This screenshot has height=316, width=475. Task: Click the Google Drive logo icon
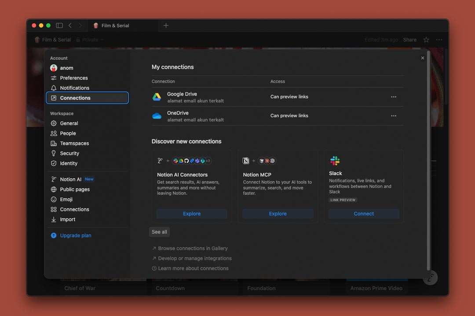pyautogui.click(x=157, y=97)
